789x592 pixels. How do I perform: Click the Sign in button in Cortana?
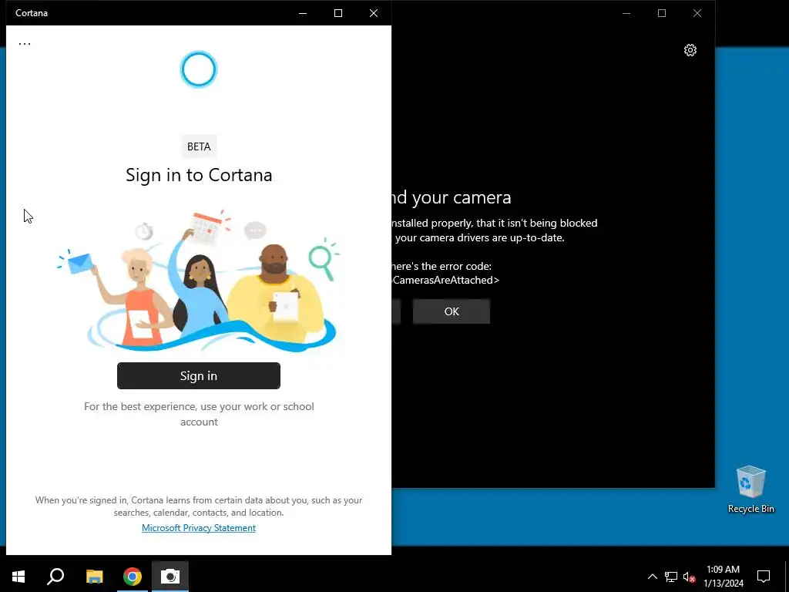[199, 375]
